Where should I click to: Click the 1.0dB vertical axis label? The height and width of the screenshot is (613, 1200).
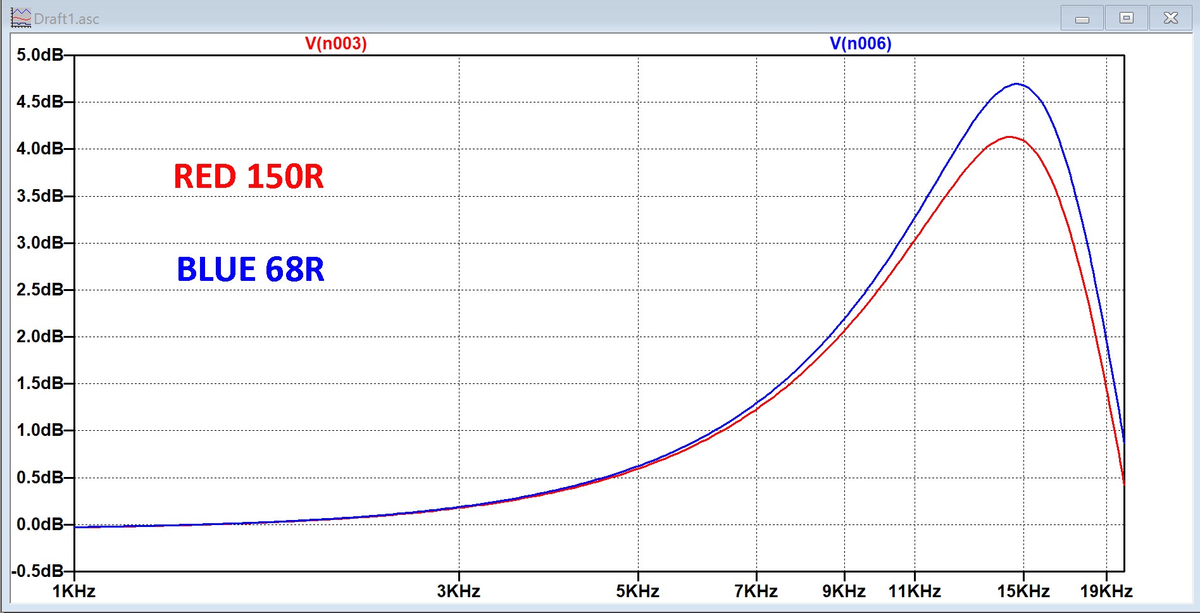pyautogui.click(x=40, y=430)
